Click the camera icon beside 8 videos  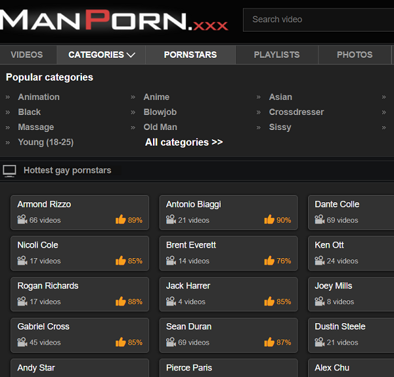point(320,301)
